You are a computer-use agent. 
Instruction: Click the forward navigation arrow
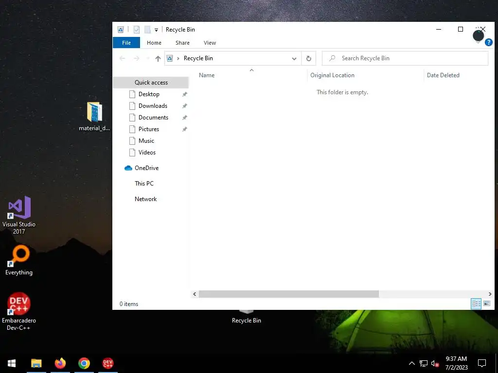(x=136, y=58)
